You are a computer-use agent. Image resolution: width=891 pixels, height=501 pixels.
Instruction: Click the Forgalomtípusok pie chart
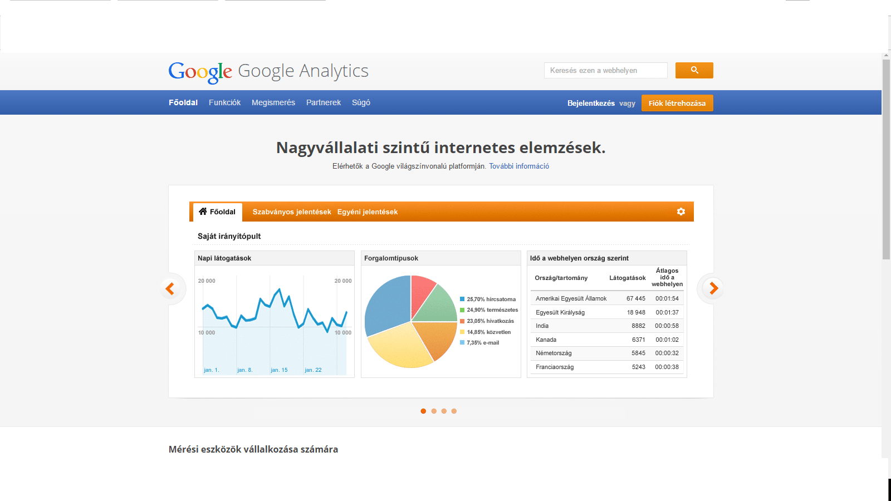(x=411, y=322)
